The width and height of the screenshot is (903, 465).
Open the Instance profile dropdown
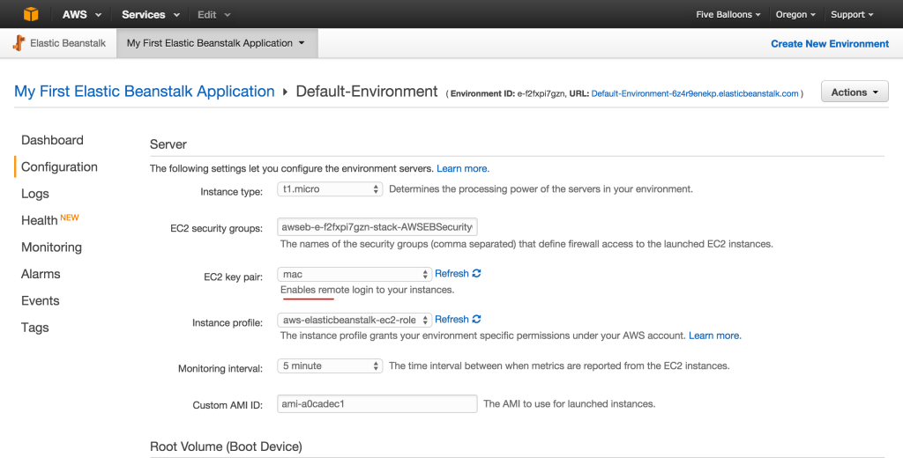(x=354, y=320)
